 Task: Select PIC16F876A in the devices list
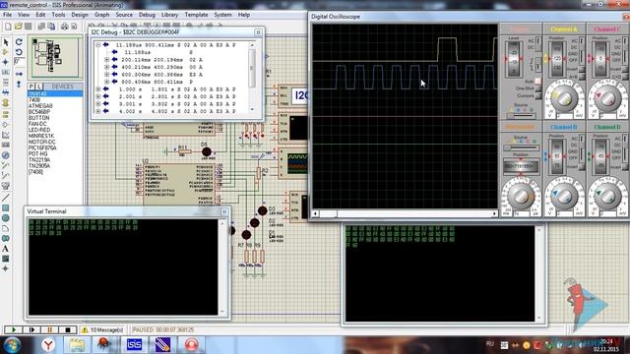(x=42, y=147)
